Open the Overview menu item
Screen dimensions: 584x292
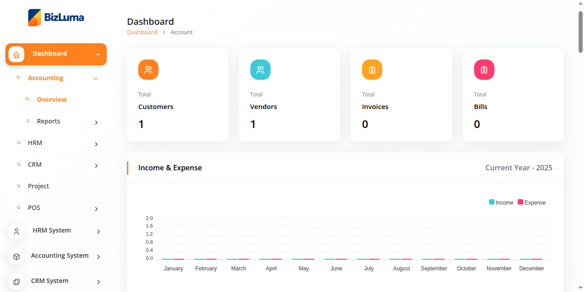pos(52,100)
